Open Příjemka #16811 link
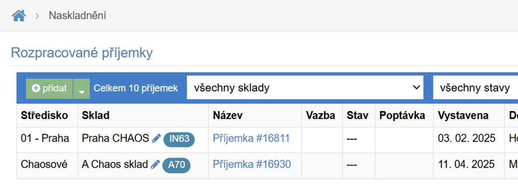The height and width of the screenshot is (195, 518). 251,138
